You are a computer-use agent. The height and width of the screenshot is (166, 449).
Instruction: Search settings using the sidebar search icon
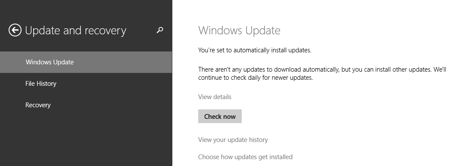click(x=160, y=30)
